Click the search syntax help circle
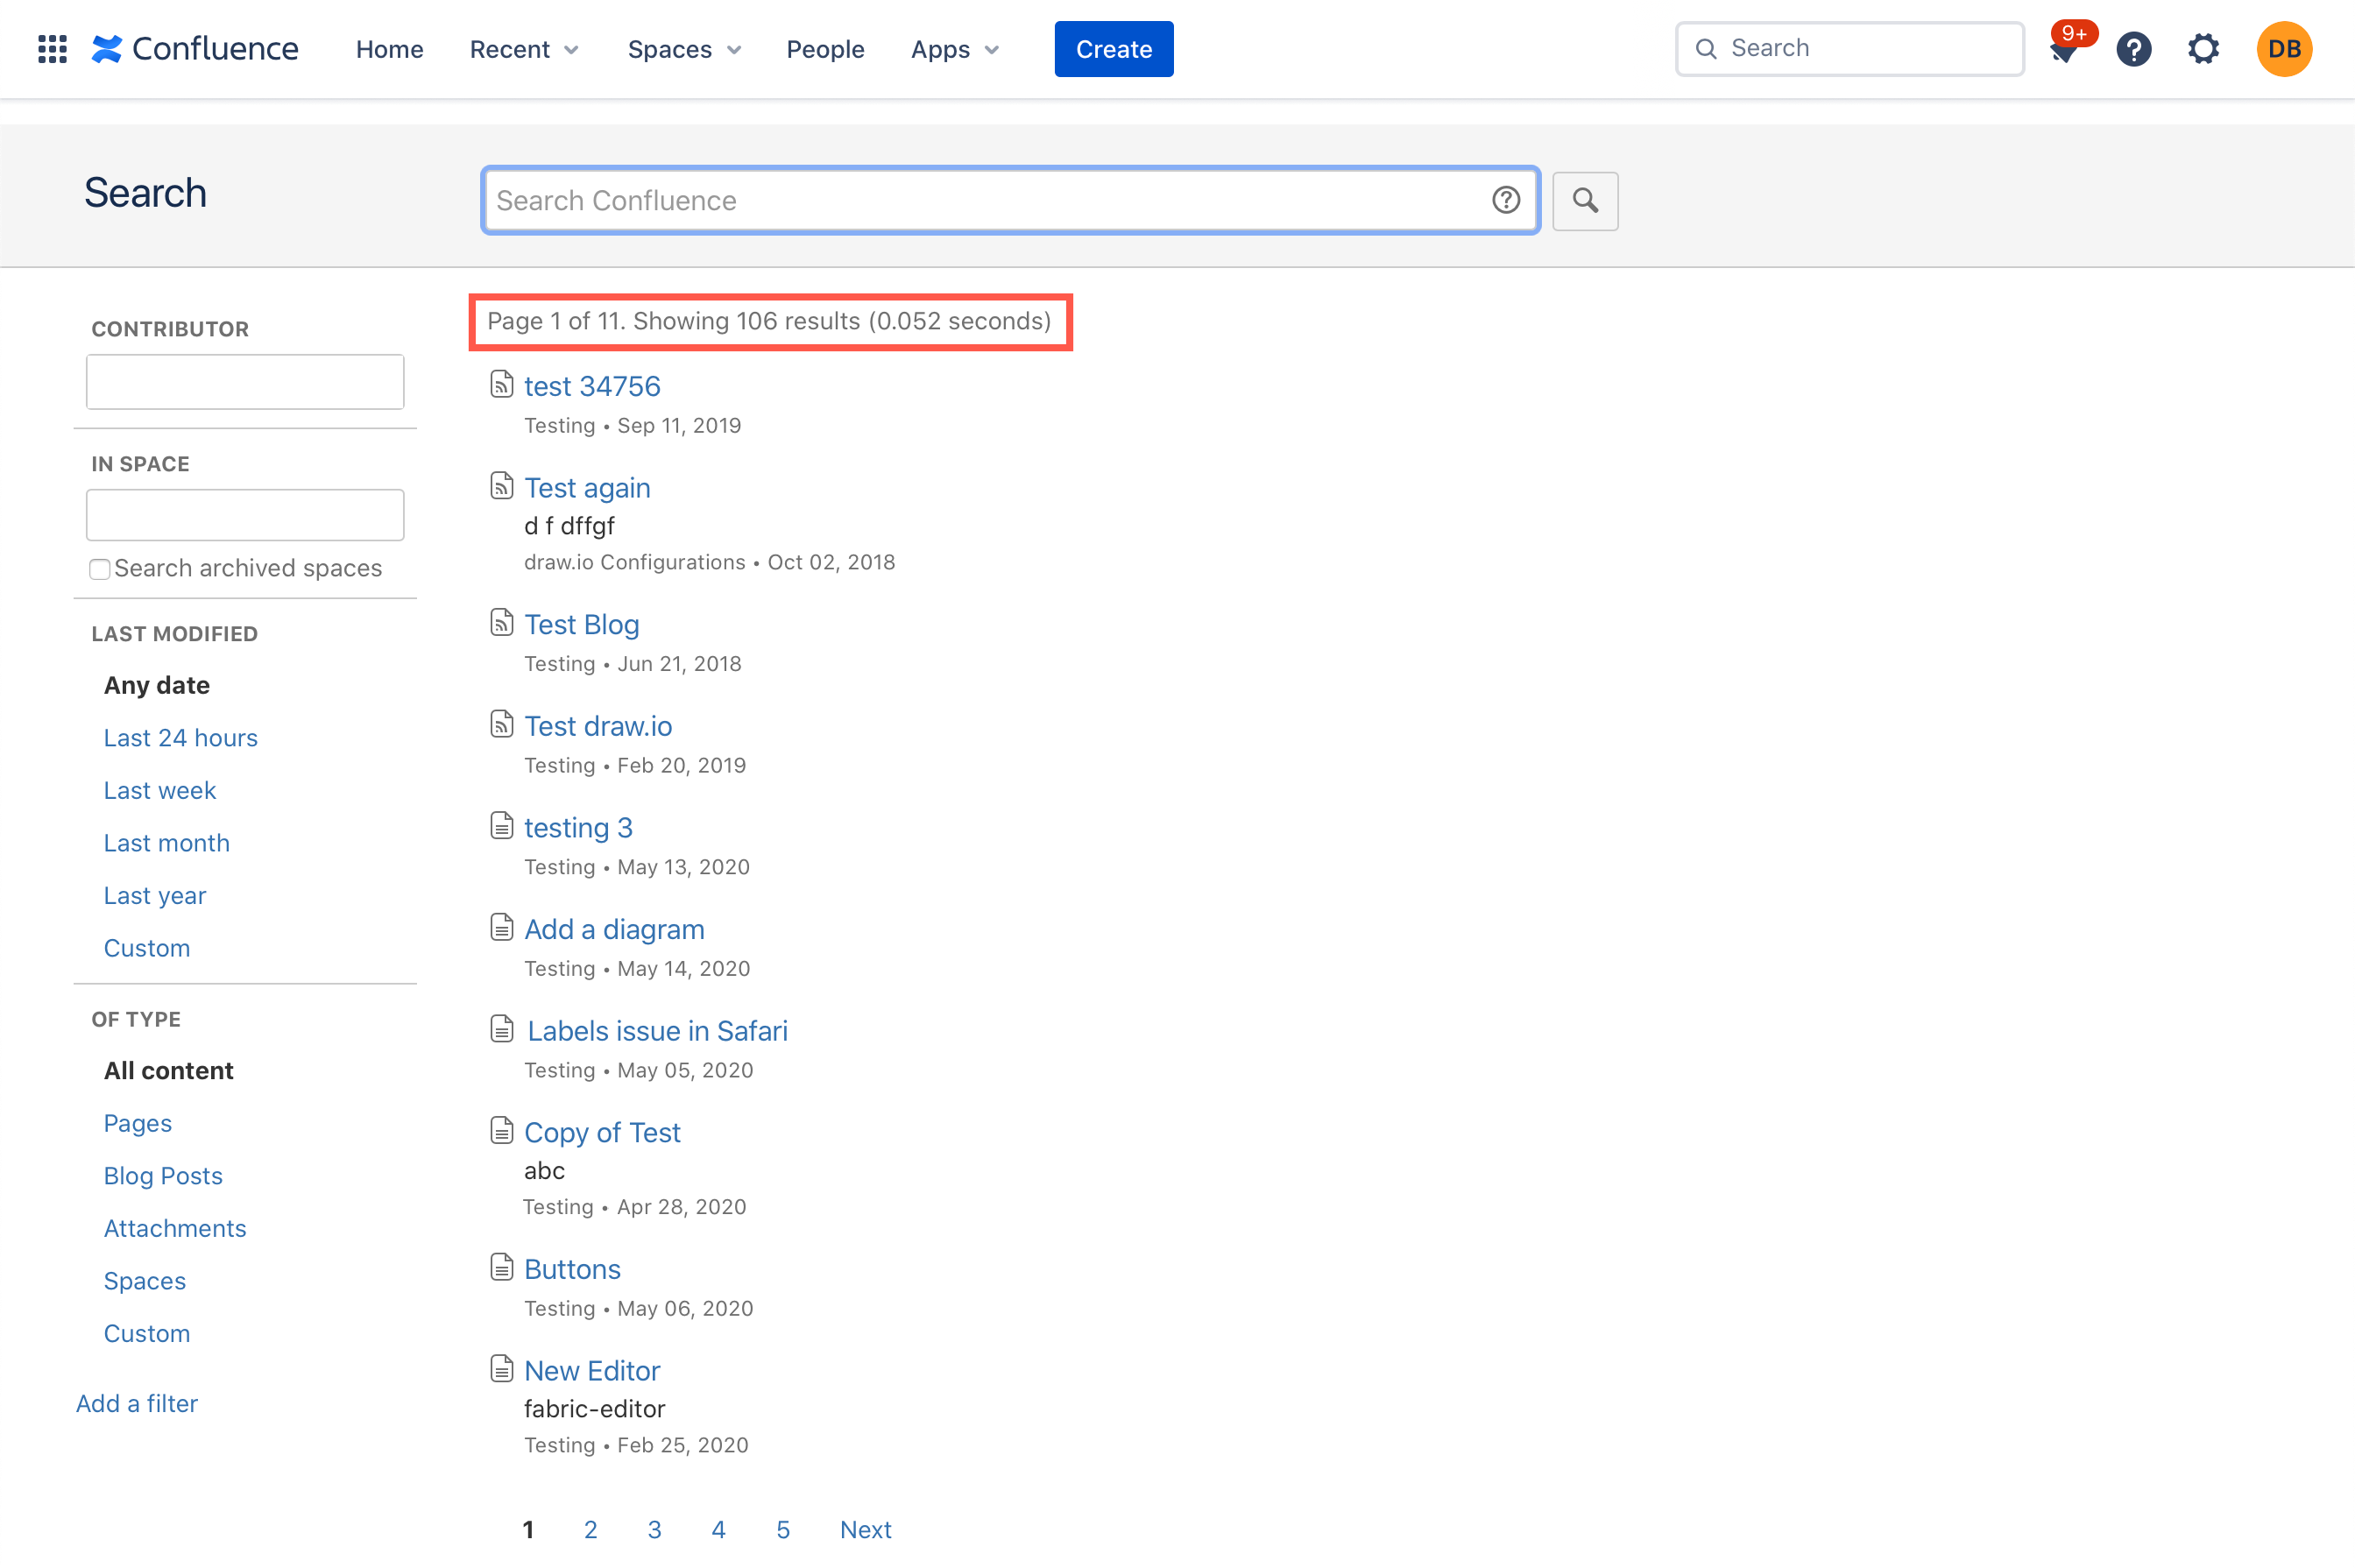Image resolution: width=2355 pixels, height=1568 pixels. pyautogui.click(x=1505, y=200)
